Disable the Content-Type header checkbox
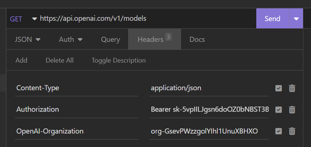Screen dimensions: 311x147 279,88
